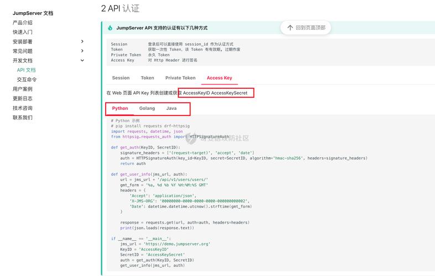Click the 2 API 认证 heading

(x=121, y=8)
